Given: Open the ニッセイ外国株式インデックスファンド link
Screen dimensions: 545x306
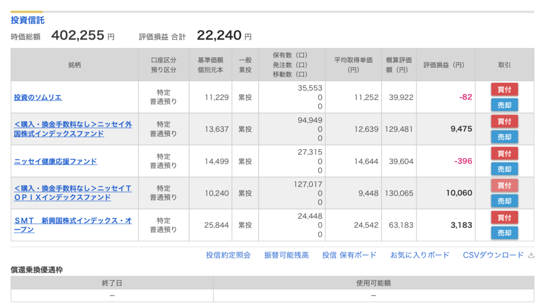Looking at the screenshot, I should click(73, 129).
